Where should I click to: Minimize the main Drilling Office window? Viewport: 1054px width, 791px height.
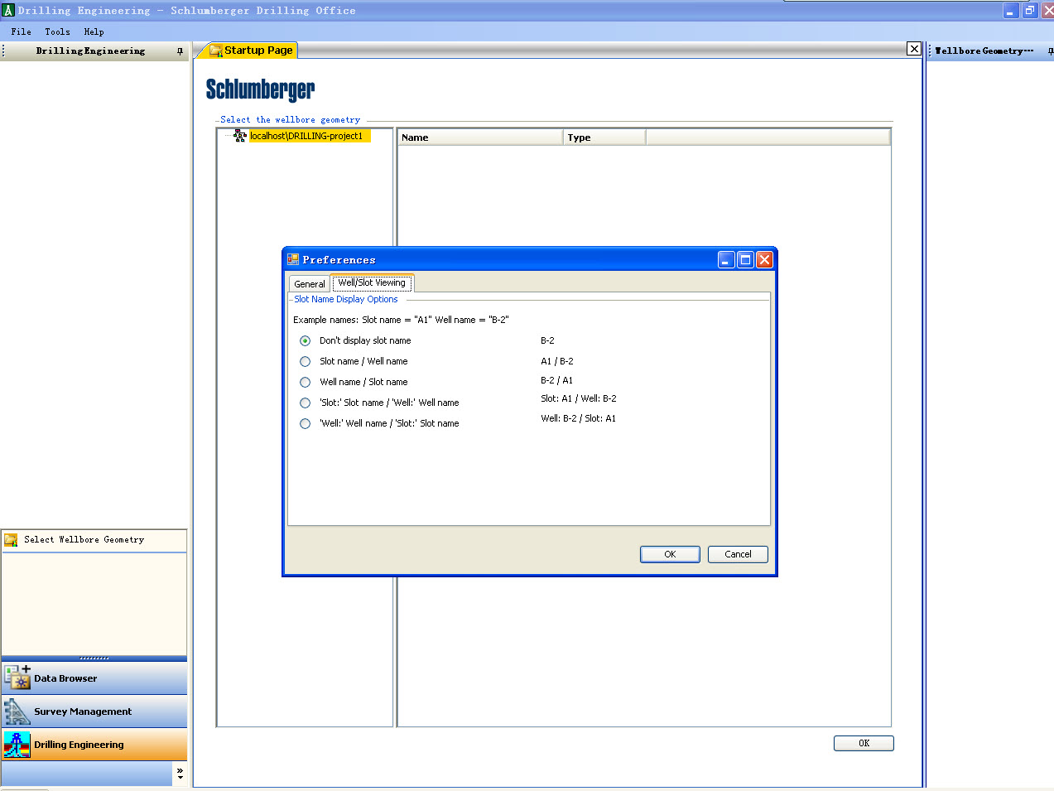point(1011,11)
